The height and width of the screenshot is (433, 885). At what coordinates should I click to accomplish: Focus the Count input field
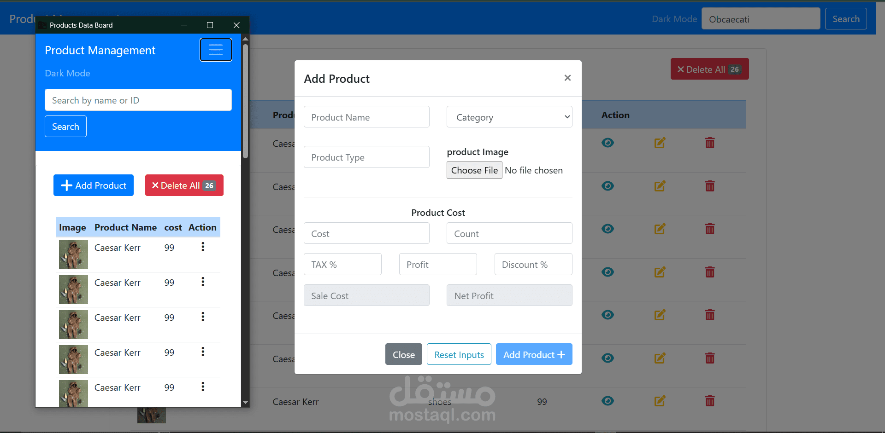click(x=509, y=233)
